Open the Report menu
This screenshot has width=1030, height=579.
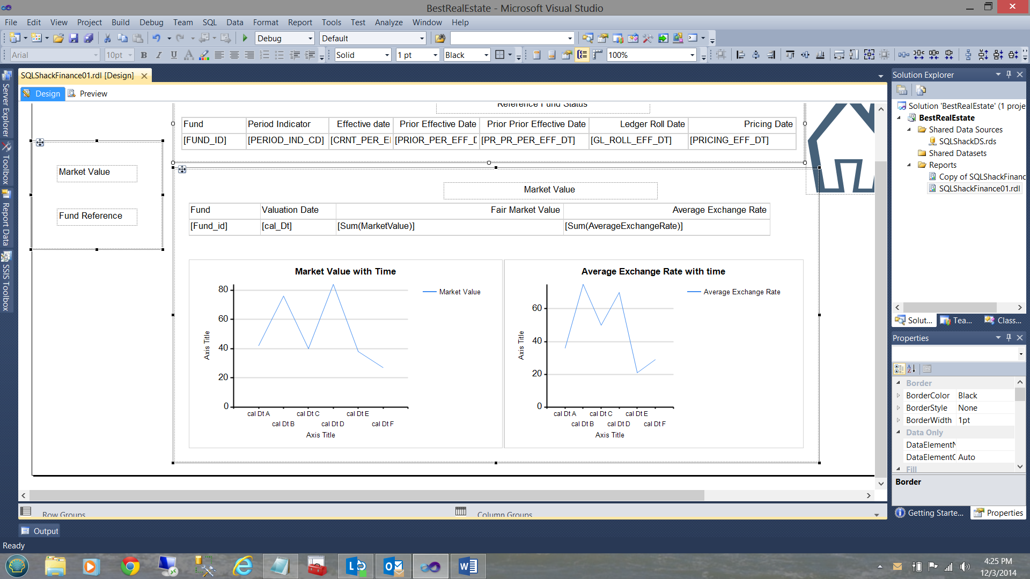299,23
